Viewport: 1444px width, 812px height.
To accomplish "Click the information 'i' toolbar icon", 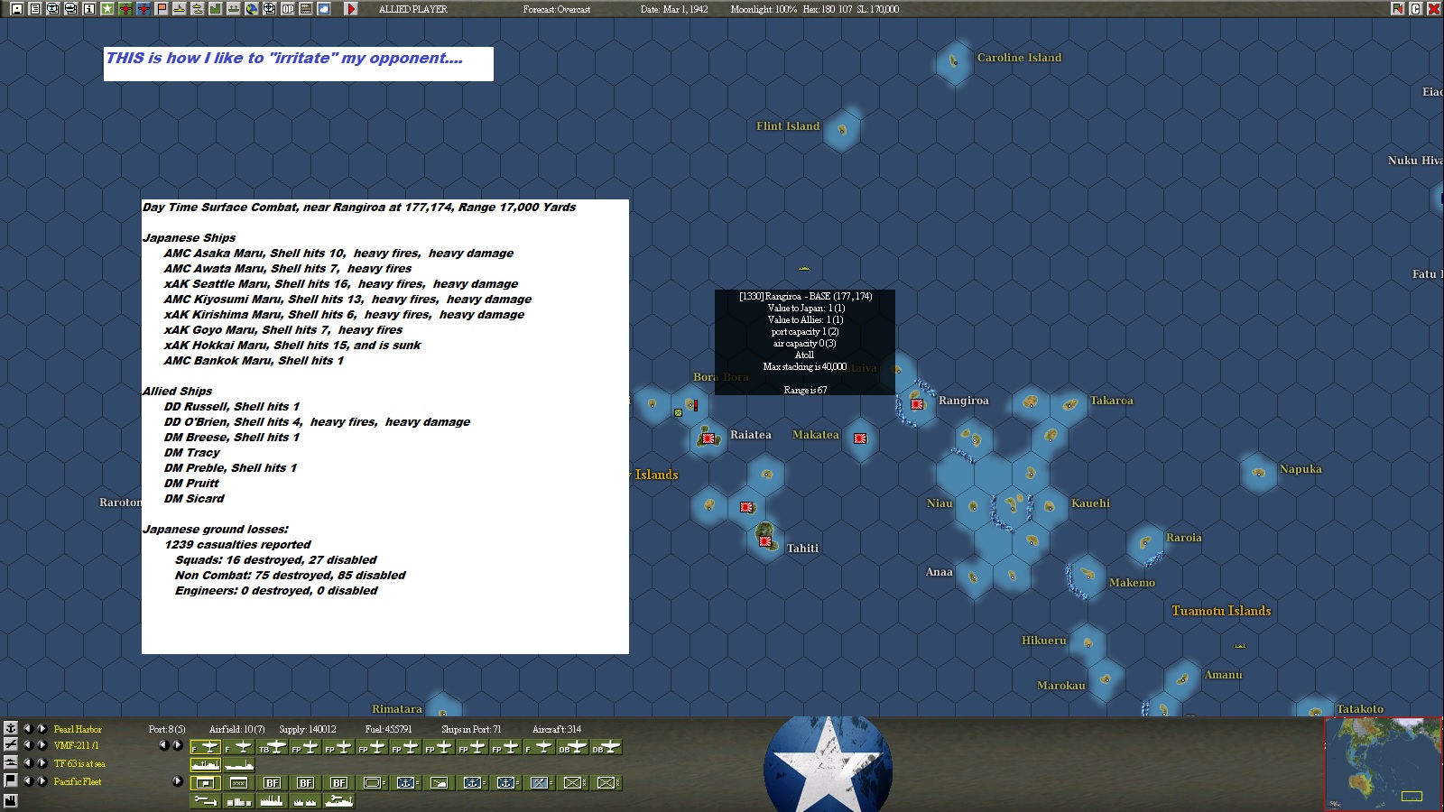I will (x=88, y=9).
